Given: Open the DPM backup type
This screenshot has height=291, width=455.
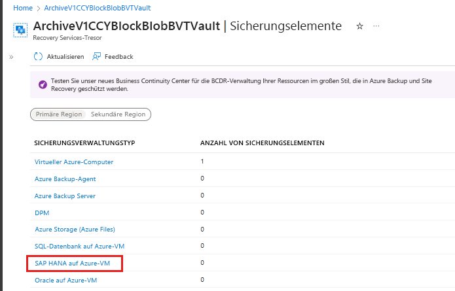Looking at the screenshot, I should click(42, 213).
